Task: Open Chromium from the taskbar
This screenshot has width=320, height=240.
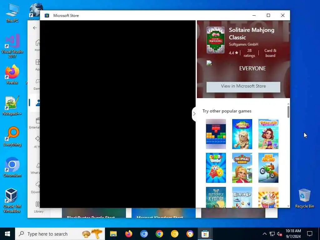Action: point(144,234)
